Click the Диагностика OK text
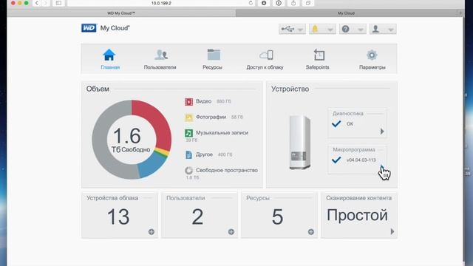The height and width of the screenshot is (266, 473). [x=350, y=123]
